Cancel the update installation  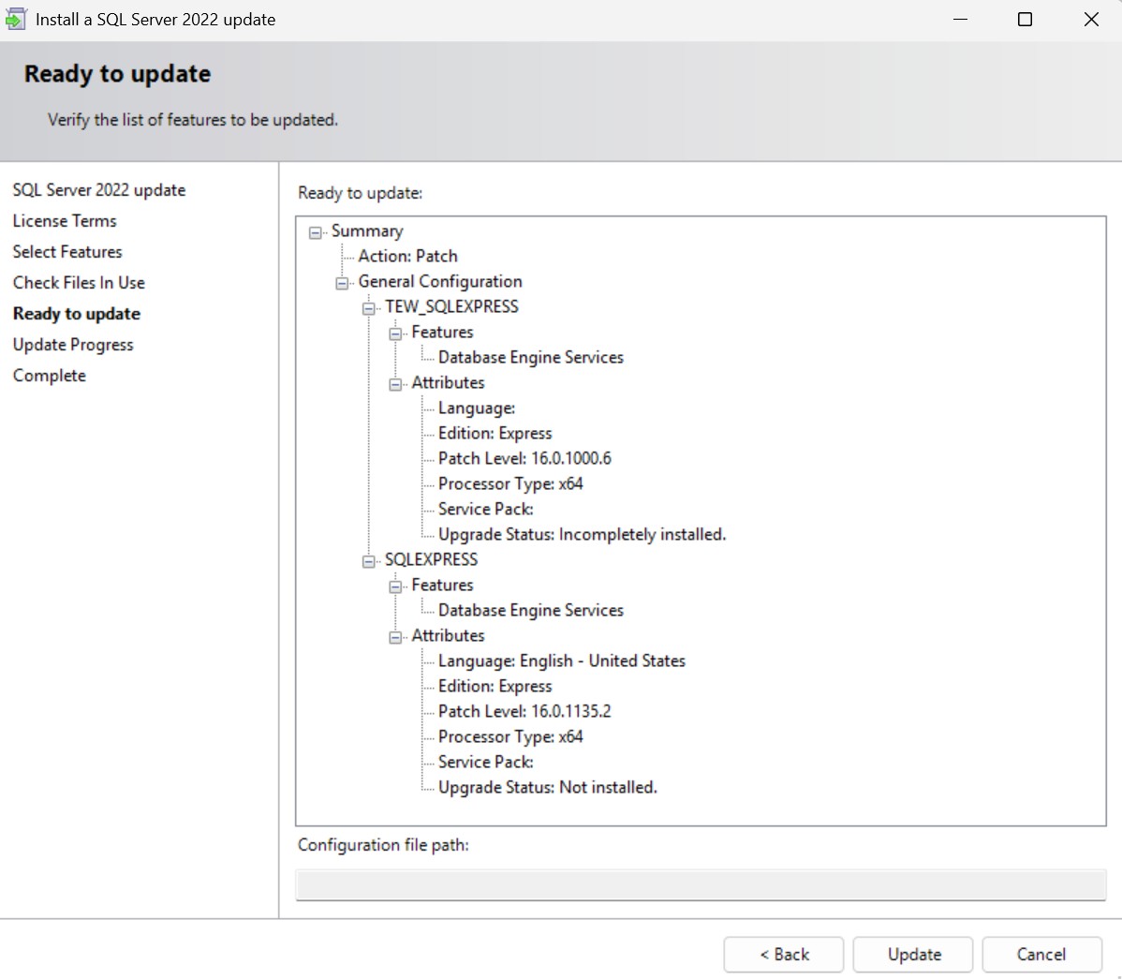coord(1041,955)
